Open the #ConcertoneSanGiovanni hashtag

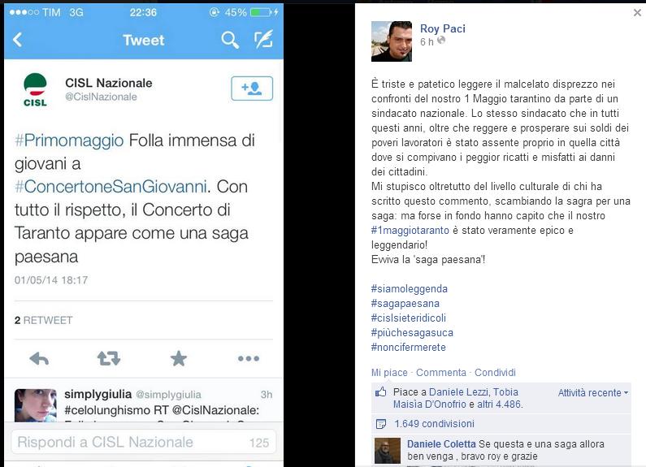[111, 187]
